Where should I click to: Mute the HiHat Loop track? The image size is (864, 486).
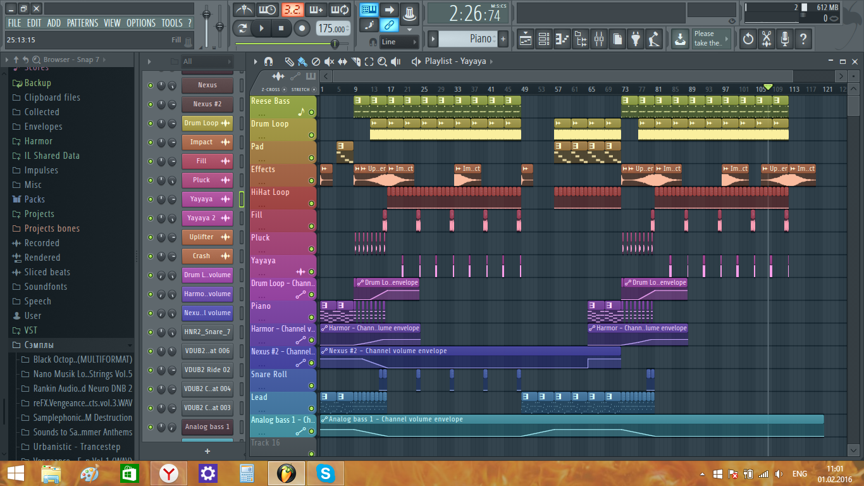click(311, 203)
